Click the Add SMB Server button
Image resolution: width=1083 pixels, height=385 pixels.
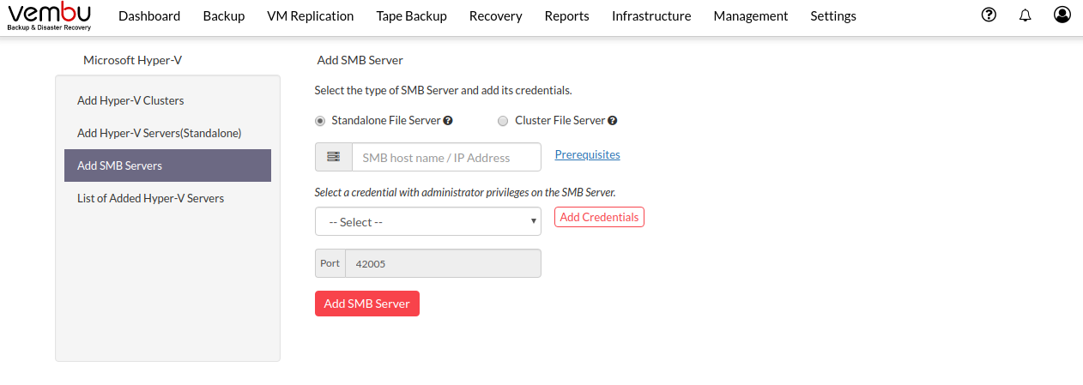[367, 304]
